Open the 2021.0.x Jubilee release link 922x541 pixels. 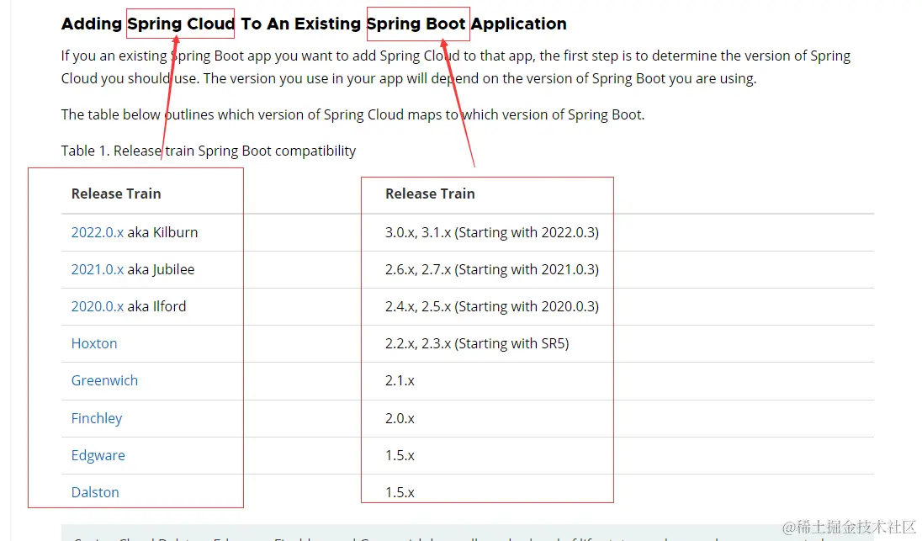pos(97,269)
